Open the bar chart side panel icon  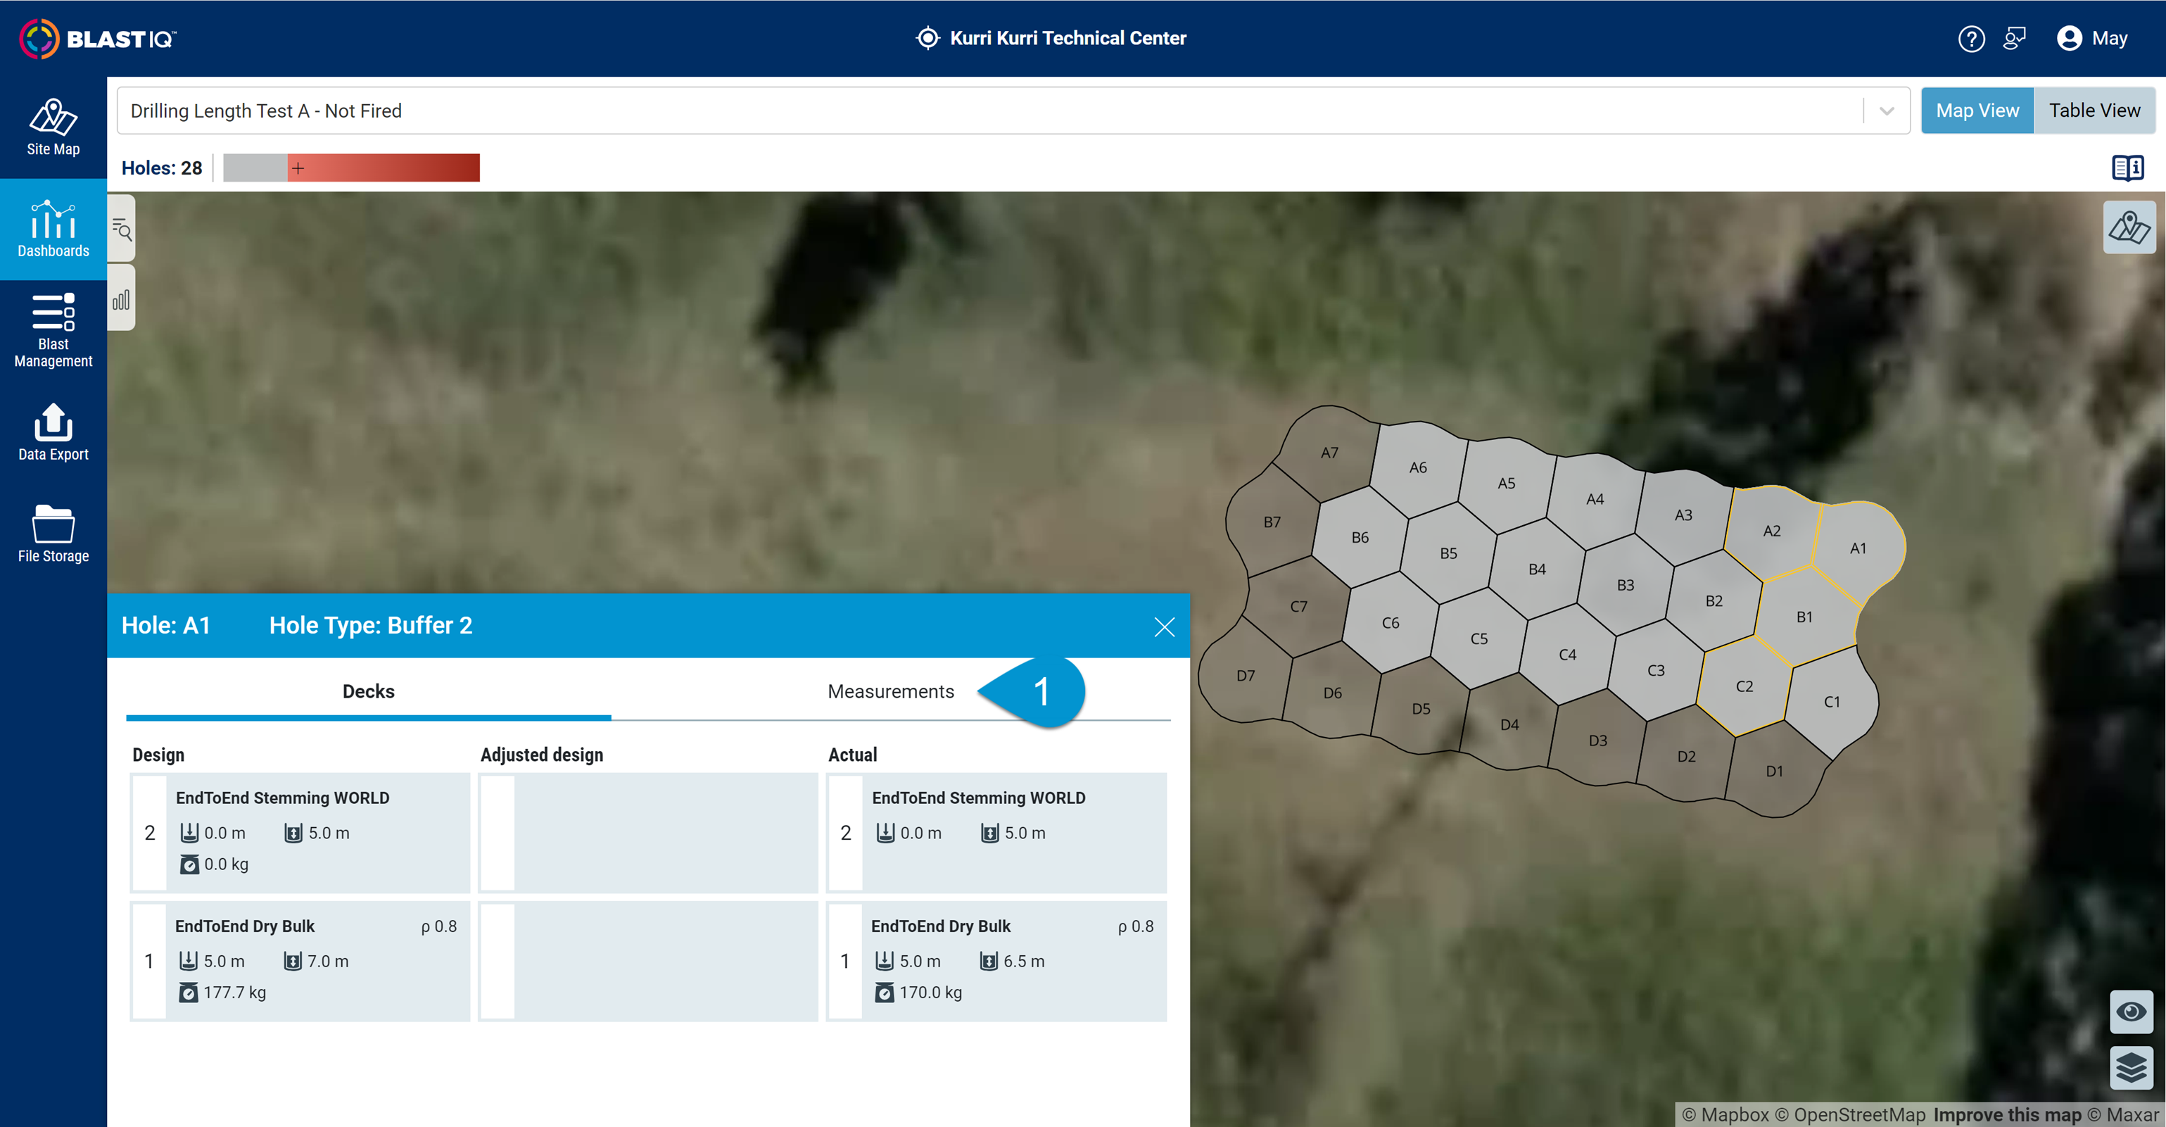point(122,298)
